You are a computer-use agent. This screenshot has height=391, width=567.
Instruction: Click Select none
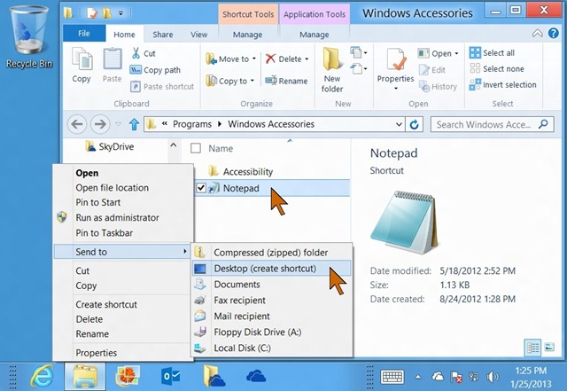tap(497, 69)
